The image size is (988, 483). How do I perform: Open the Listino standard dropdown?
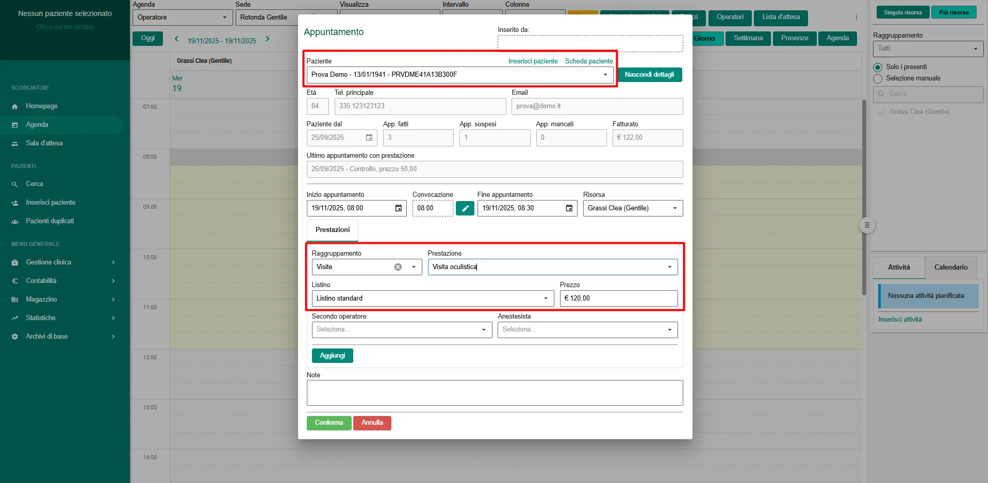click(545, 298)
